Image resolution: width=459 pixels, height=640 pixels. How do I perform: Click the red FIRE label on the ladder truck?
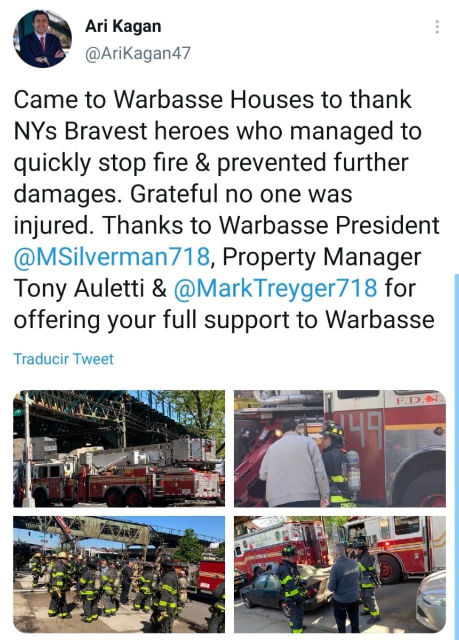pyautogui.click(x=178, y=477)
